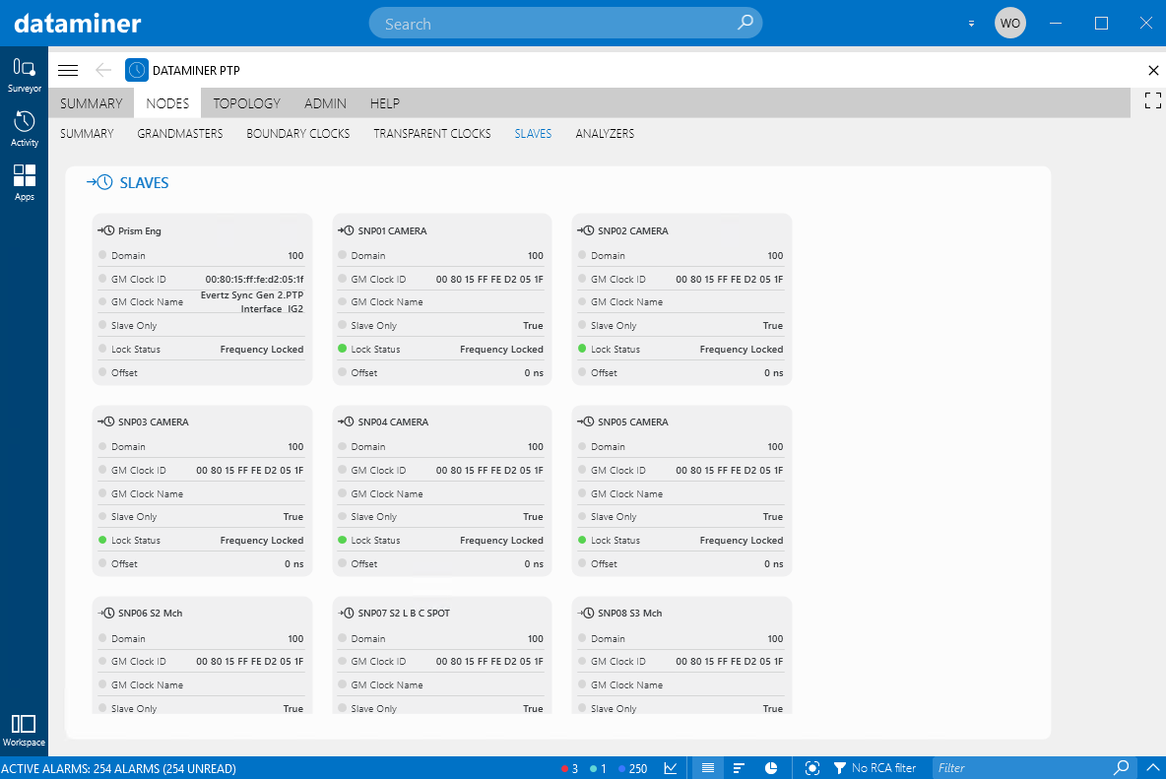Click the magnifier icon in the top search bar

[x=745, y=23]
